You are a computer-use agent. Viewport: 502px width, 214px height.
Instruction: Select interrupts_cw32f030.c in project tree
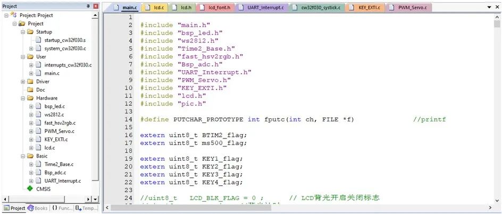click(x=68, y=65)
